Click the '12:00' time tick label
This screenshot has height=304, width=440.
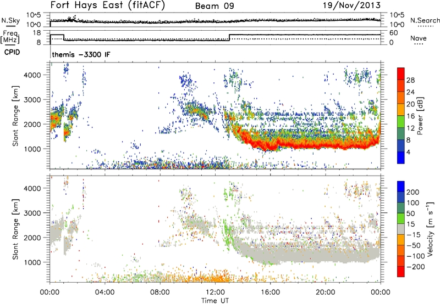click(215, 292)
